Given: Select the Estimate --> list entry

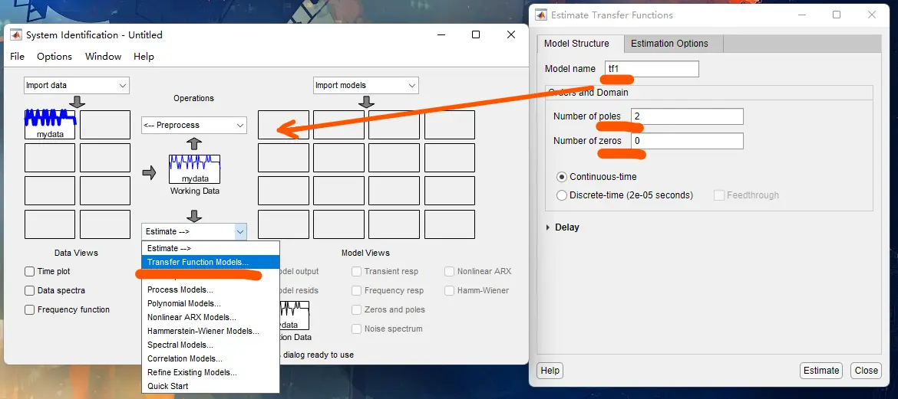Looking at the screenshot, I should (211, 249).
